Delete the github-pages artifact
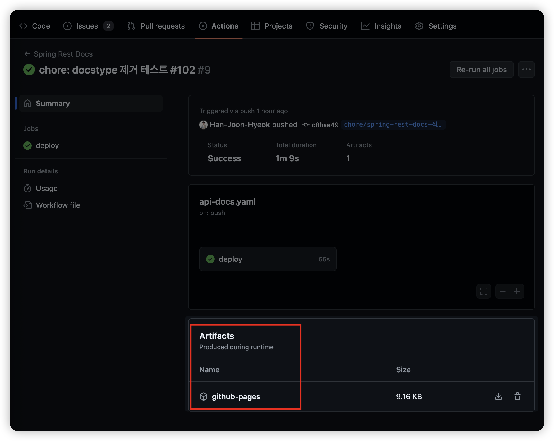This screenshot has width=554, height=441. tap(517, 396)
